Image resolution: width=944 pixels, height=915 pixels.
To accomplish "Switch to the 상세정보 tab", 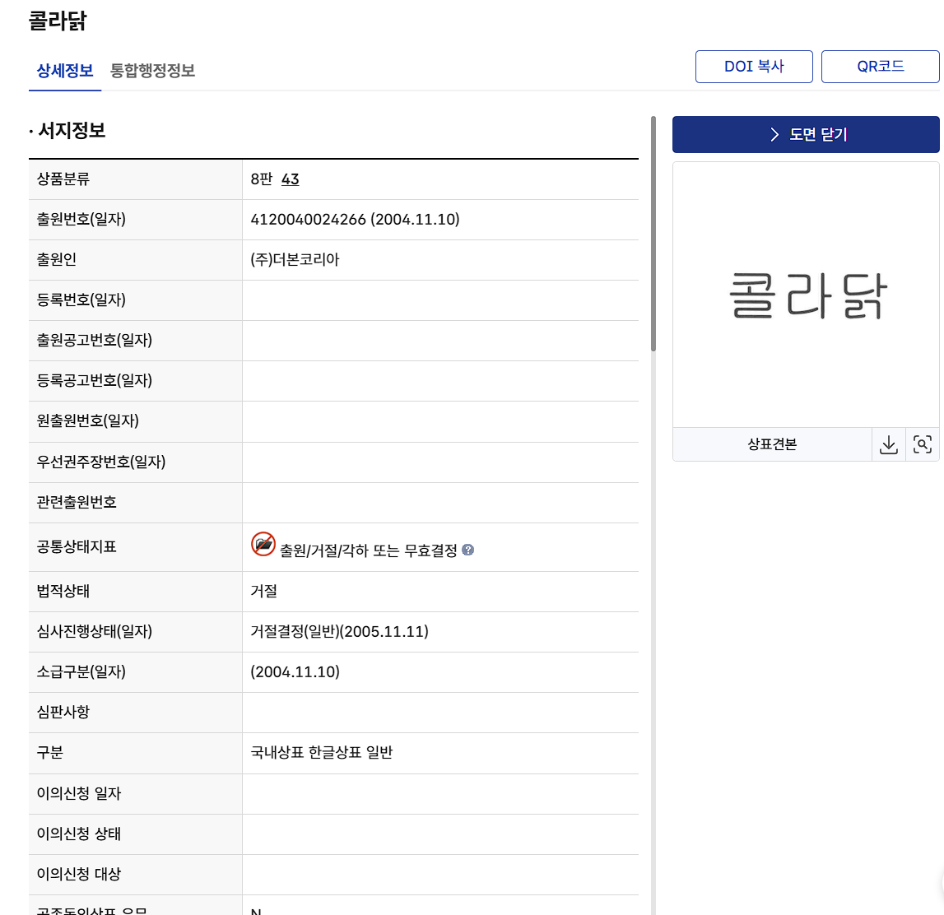I will 65,71.
